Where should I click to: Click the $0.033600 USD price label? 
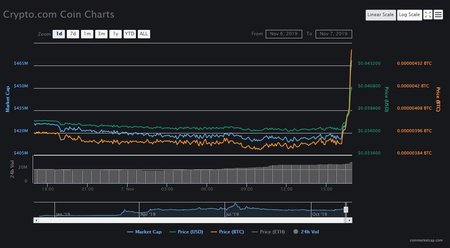(369, 153)
